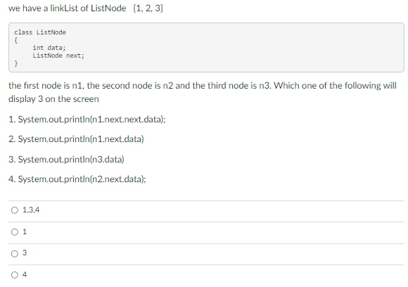This screenshot has width=408, height=287.
Task: Click the "ListNode next;" code line
Action: coord(58,56)
